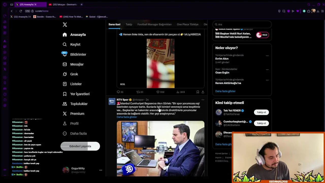Open the ad blocker shield icon in the toolbar

click(x=288, y=11)
